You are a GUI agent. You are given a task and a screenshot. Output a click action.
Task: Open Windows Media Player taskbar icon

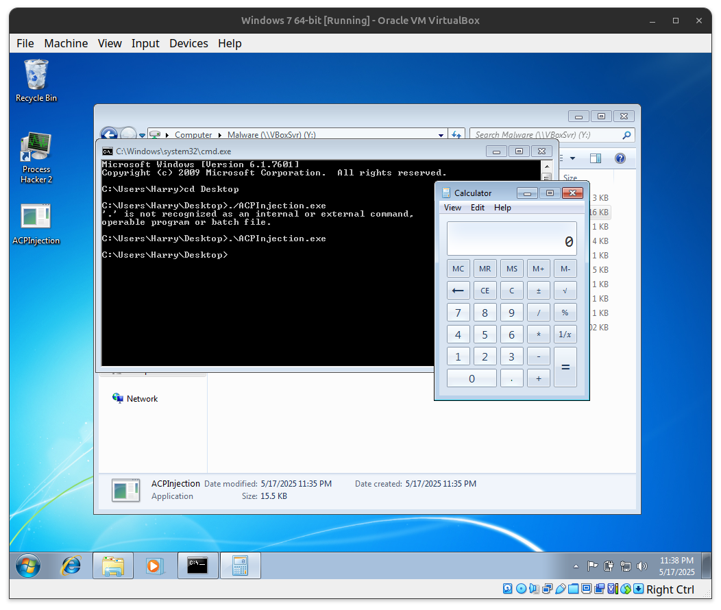154,565
